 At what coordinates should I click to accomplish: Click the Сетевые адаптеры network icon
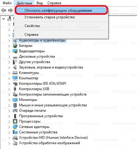pyautogui.click(x=15, y=127)
